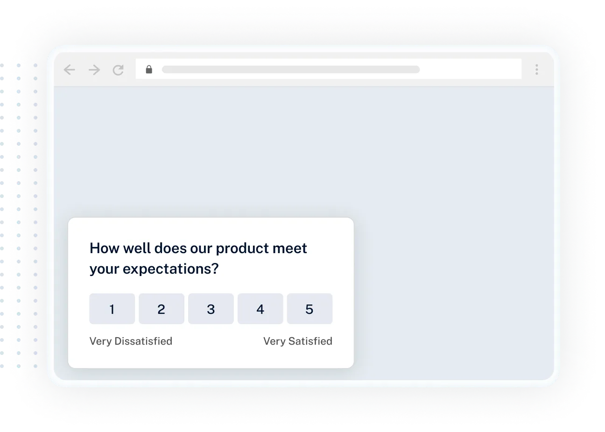Open the three-dot browser menu
Viewport: 605px width, 432px height.
(x=536, y=69)
